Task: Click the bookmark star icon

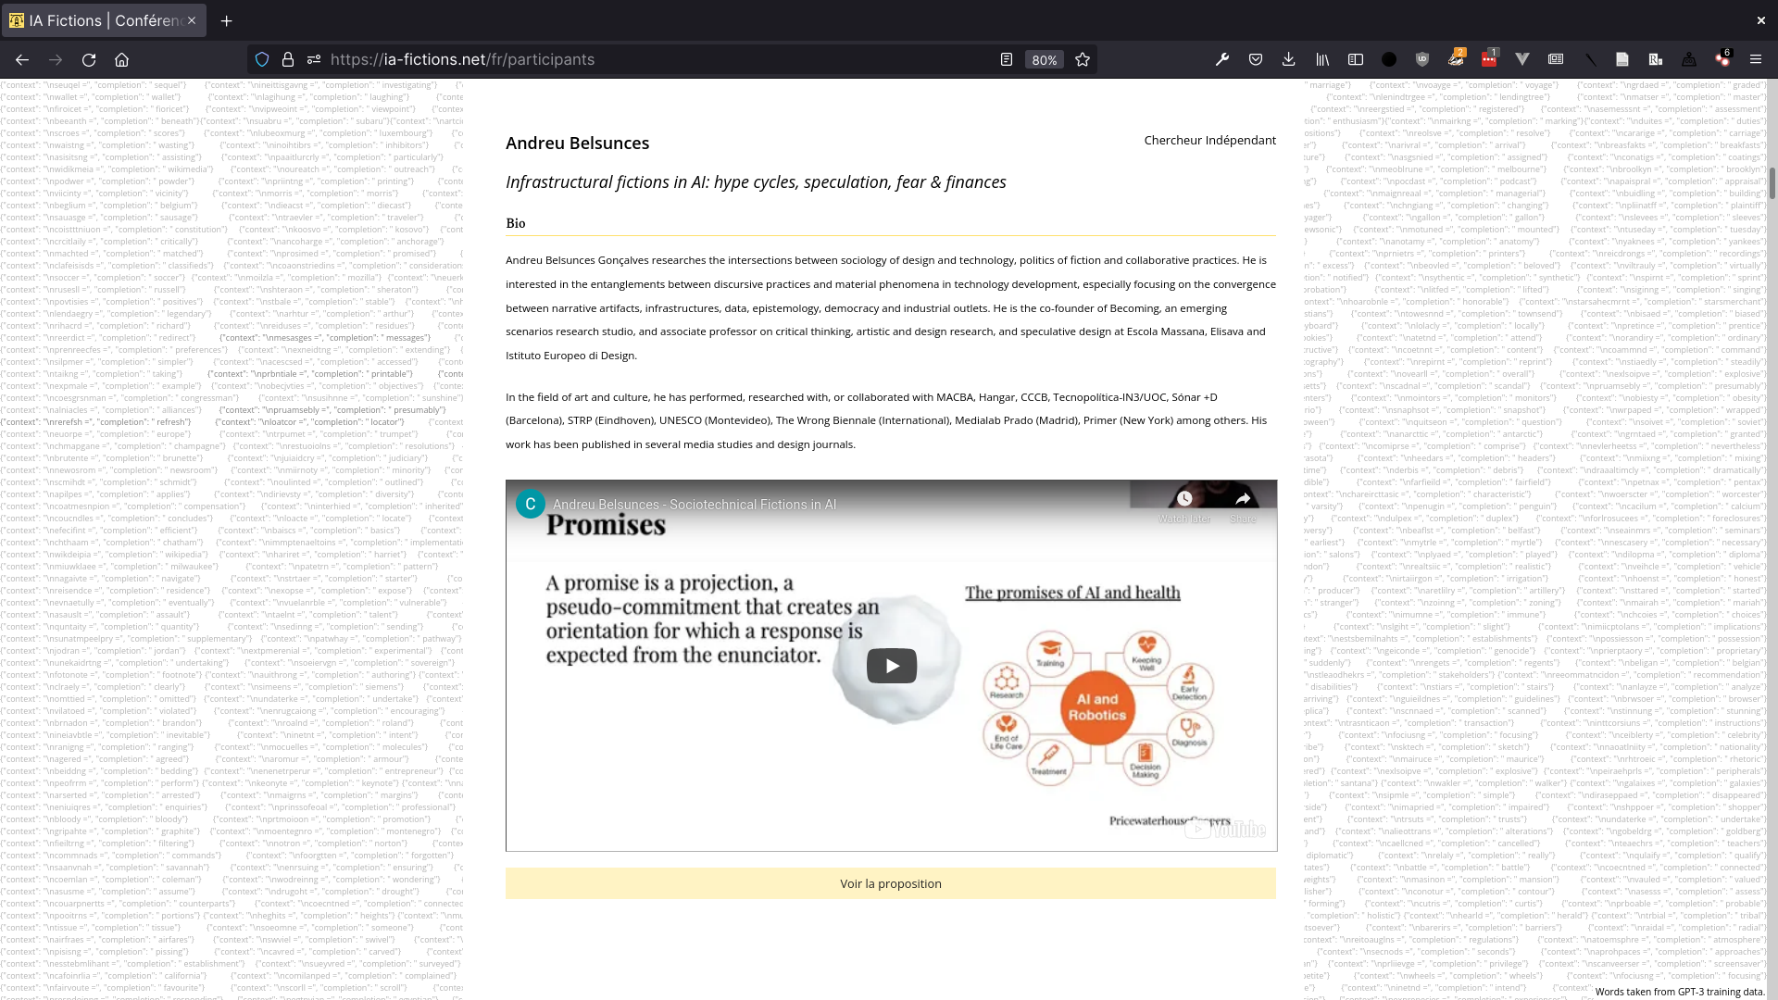Action: [x=1083, y=58]
